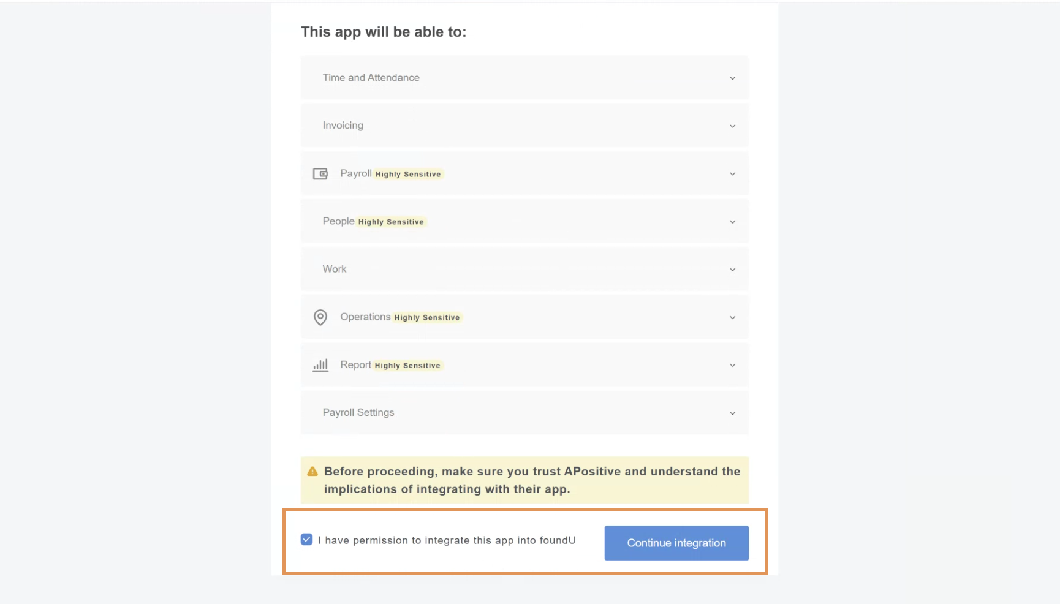
Task: Click the yellow warning triangle icon
Action: [312, 471]
